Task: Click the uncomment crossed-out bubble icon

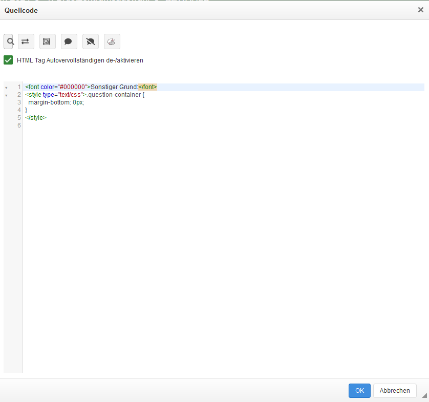Action: click(x=91, y=41)
